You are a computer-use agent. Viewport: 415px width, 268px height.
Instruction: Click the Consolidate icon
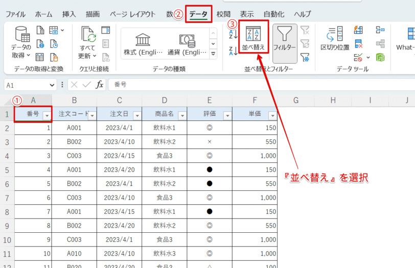point(380,30)
